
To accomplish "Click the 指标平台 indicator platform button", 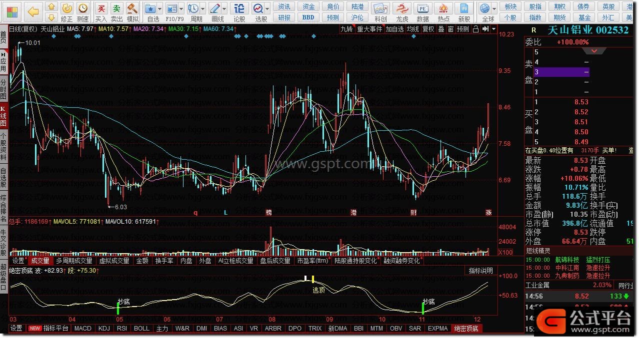I will tap(49, 329).
